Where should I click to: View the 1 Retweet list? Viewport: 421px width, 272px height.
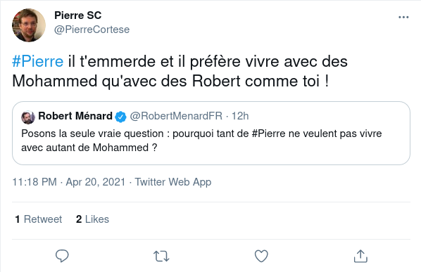point(39,219)
